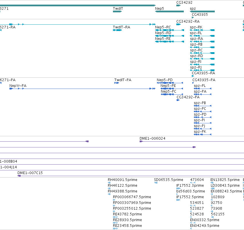
Task: Select the CG34292-PA protein label
Action: (188, 97)
